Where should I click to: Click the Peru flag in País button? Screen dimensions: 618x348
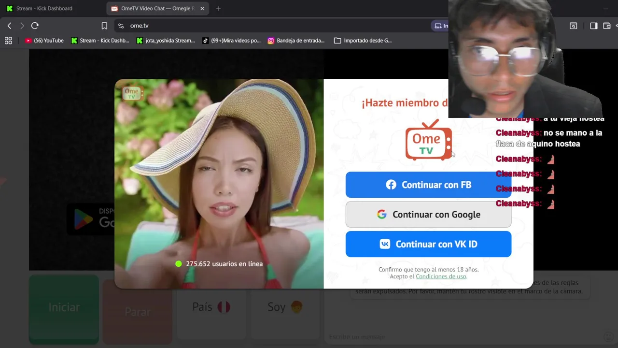224,307
